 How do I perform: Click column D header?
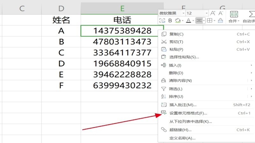click(61, 8)
